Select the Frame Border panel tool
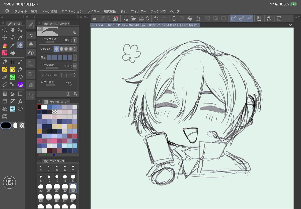This screenshot has height=209, width=301. coord(5,101)
